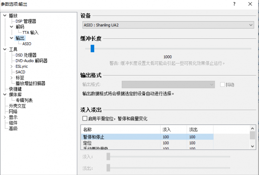Select DSP 管理器 in the tree

(26, 21)
